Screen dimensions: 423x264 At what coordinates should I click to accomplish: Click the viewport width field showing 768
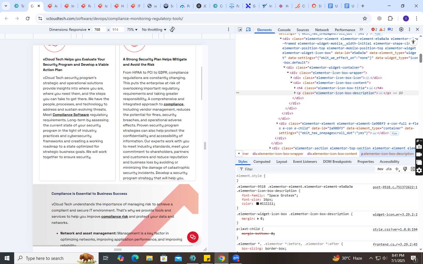coord(99,29)
